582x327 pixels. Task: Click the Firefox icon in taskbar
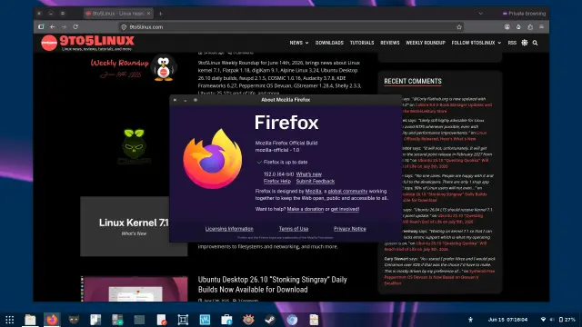click(52, 319)
